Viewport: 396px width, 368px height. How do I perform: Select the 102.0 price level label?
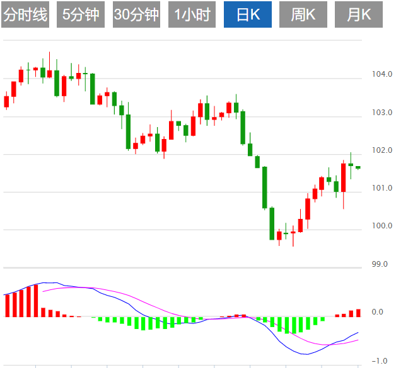pos(382,150)
